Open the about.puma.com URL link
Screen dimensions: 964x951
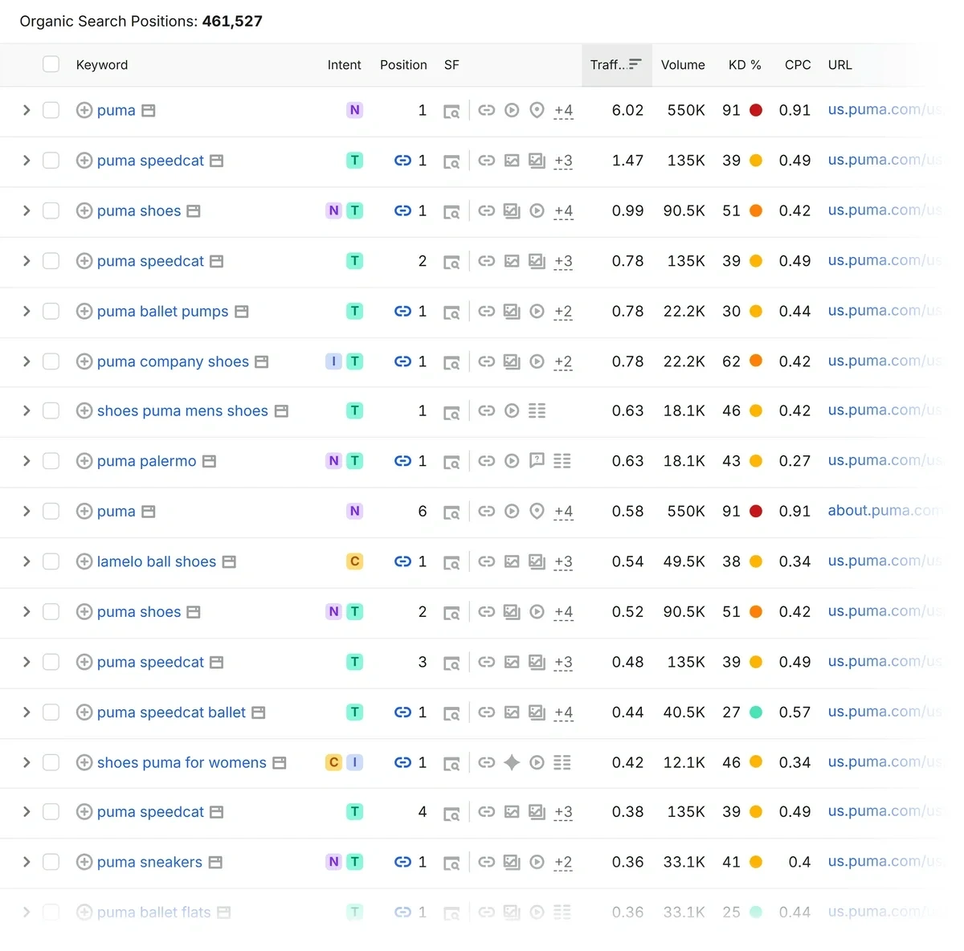(x=884, y=511)
